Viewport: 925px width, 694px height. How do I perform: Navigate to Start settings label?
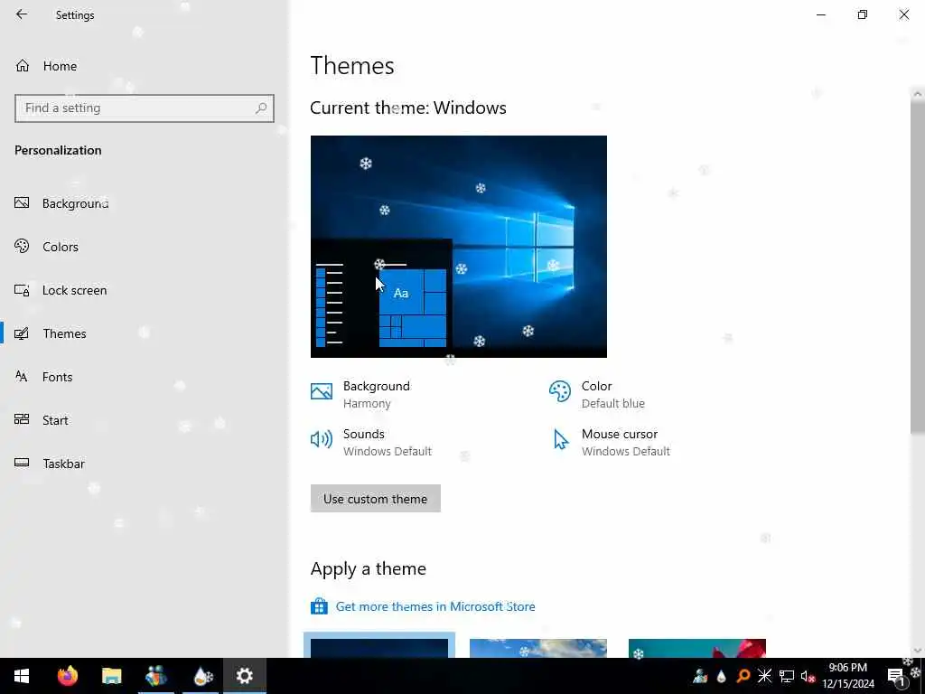click(55, 420)
